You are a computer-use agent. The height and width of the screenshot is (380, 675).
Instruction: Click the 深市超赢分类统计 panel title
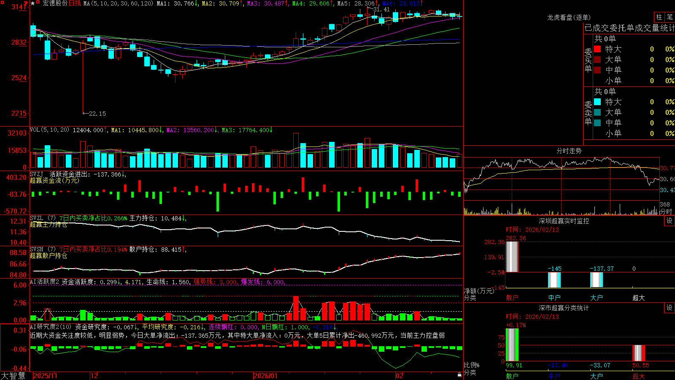point(564,308)
